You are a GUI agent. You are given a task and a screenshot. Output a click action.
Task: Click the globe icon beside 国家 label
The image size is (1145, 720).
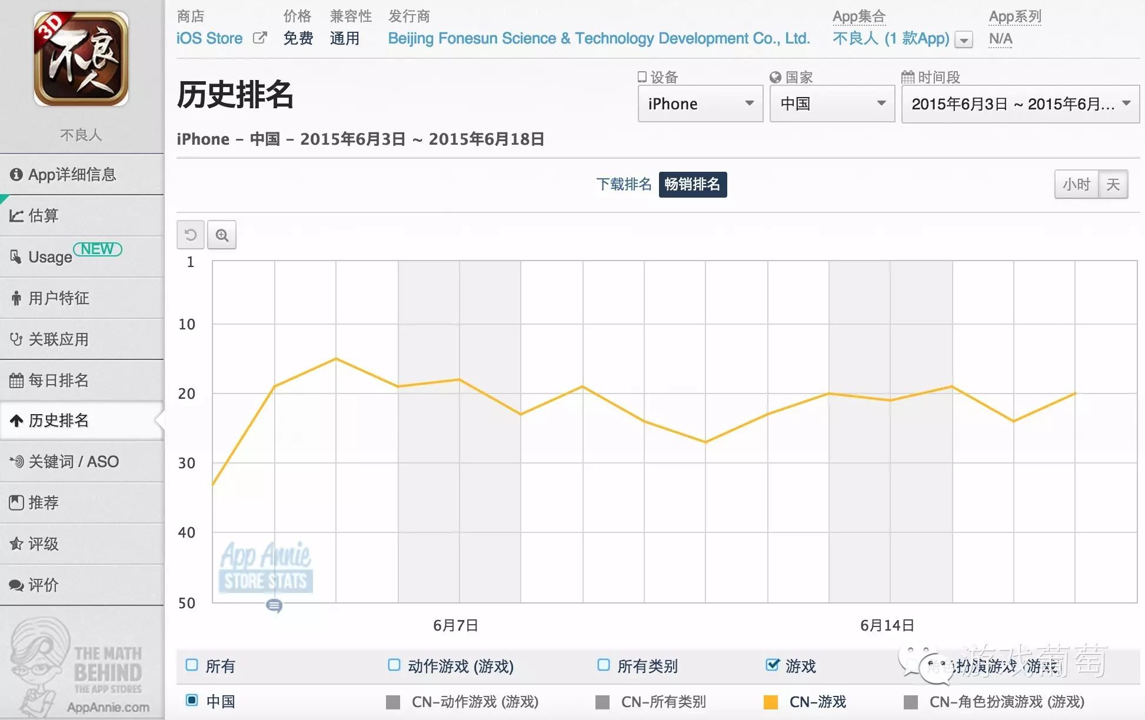(x=775, y=77)
